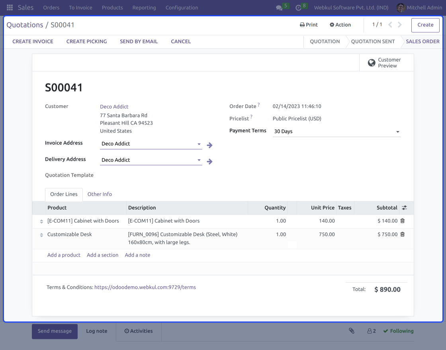Open the To Invoice menu

tap(80, 8)
